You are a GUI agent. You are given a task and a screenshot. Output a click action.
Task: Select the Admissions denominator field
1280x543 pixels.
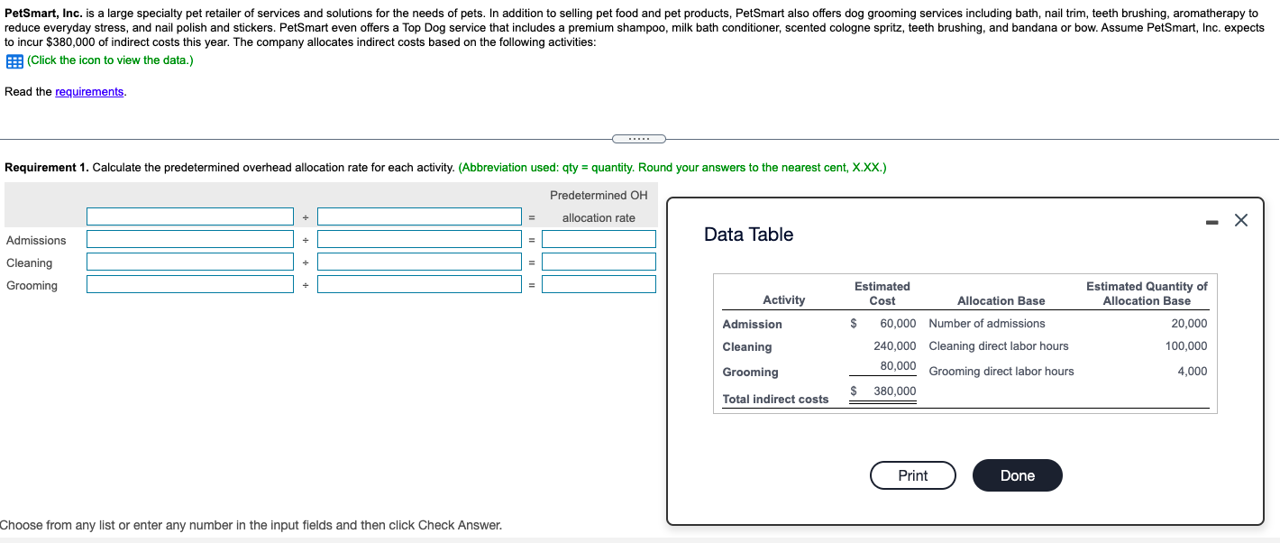pos(420,239)
